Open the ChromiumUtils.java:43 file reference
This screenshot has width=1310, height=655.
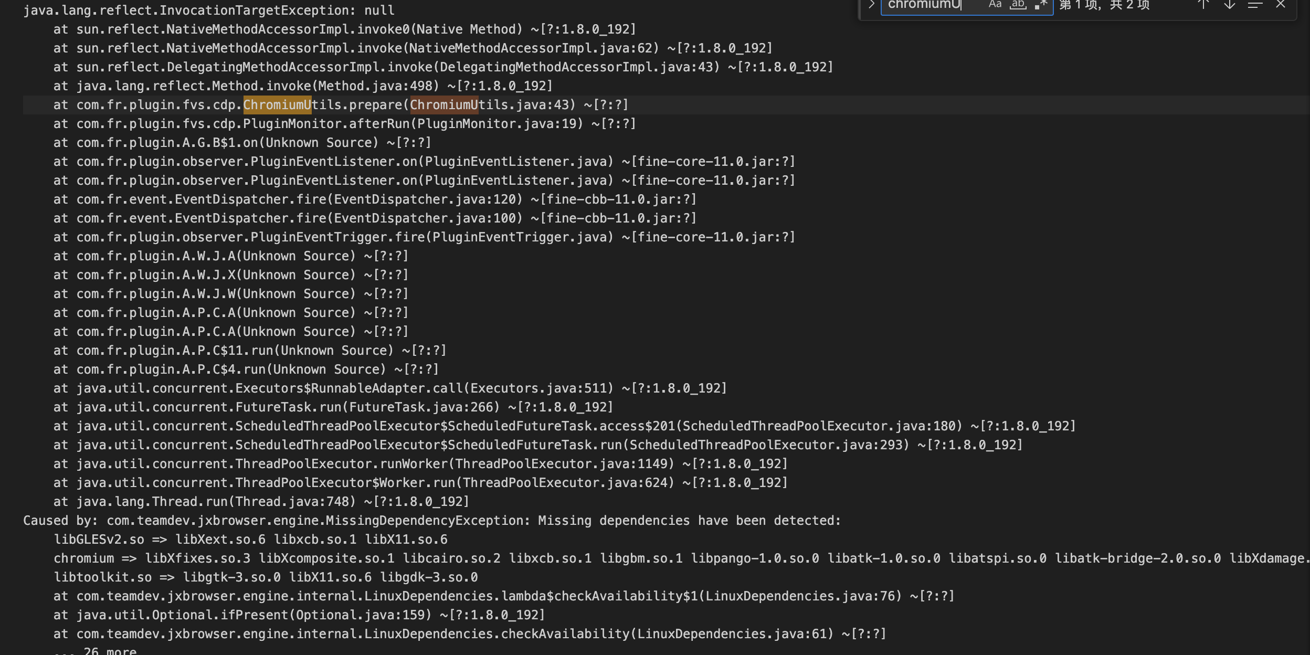click(x=491, y=104)
